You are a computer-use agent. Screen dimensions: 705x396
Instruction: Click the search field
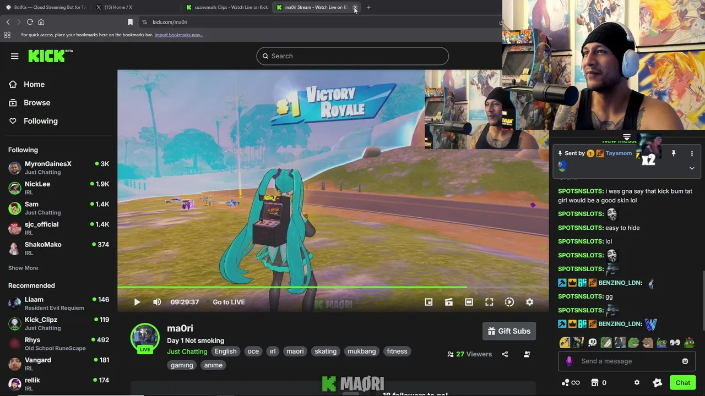352,56
